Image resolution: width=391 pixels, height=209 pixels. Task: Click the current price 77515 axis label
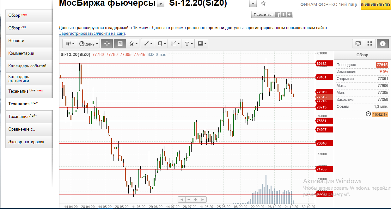(x=324, y=97)
